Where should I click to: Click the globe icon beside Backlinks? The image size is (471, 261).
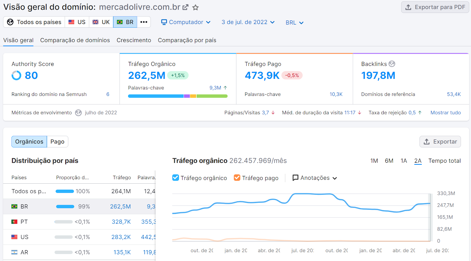click(x=392, y=64)
